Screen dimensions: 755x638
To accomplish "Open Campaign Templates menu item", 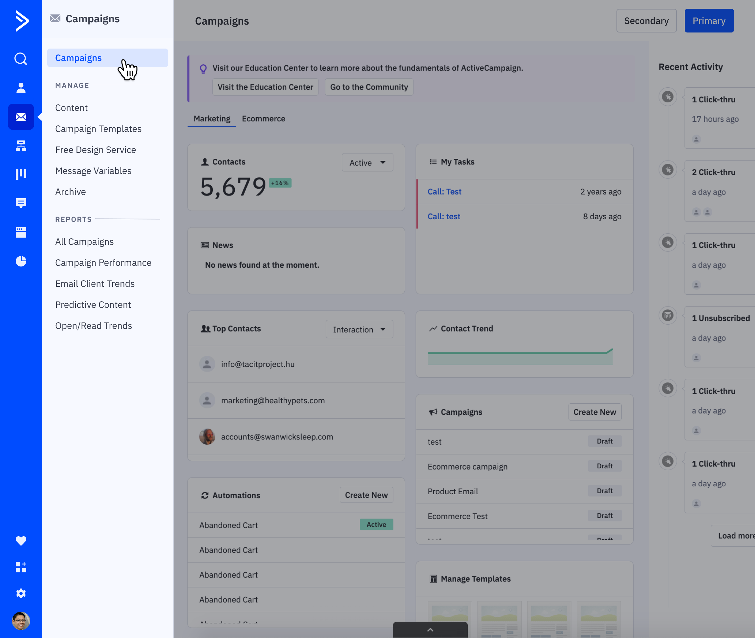I will (98, 129).
